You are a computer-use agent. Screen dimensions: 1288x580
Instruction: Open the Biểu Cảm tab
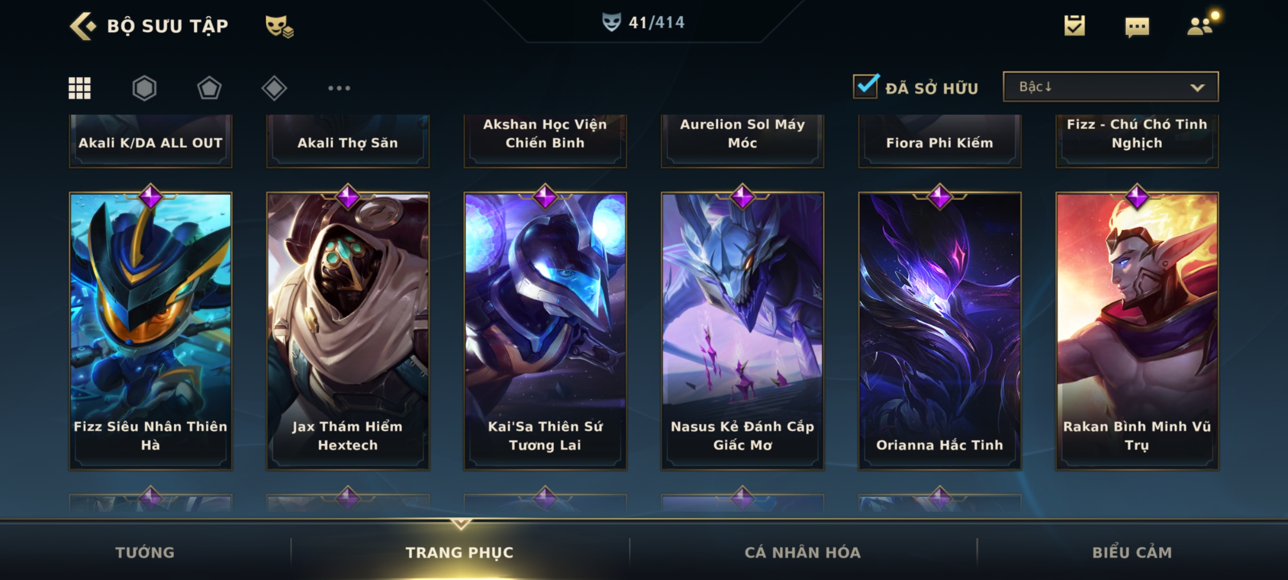1132,552
